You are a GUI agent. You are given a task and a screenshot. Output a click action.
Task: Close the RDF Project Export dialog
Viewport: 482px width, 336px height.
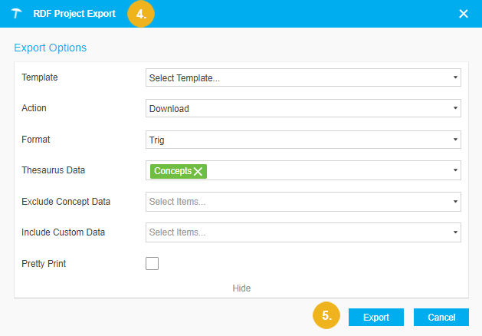[463, 14]
